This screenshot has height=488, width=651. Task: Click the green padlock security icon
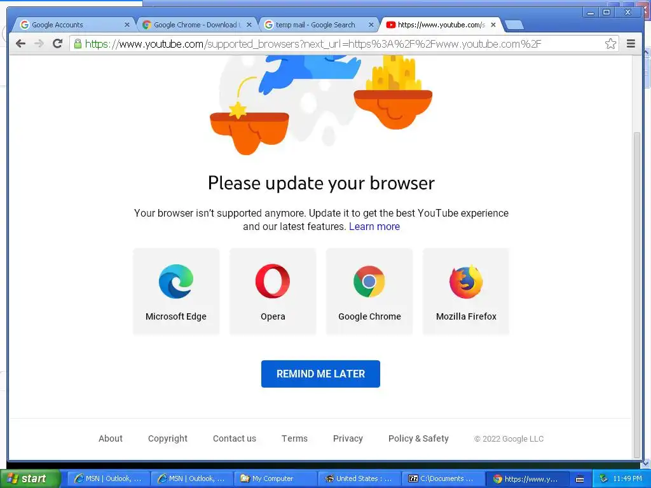tap(78, 44)
